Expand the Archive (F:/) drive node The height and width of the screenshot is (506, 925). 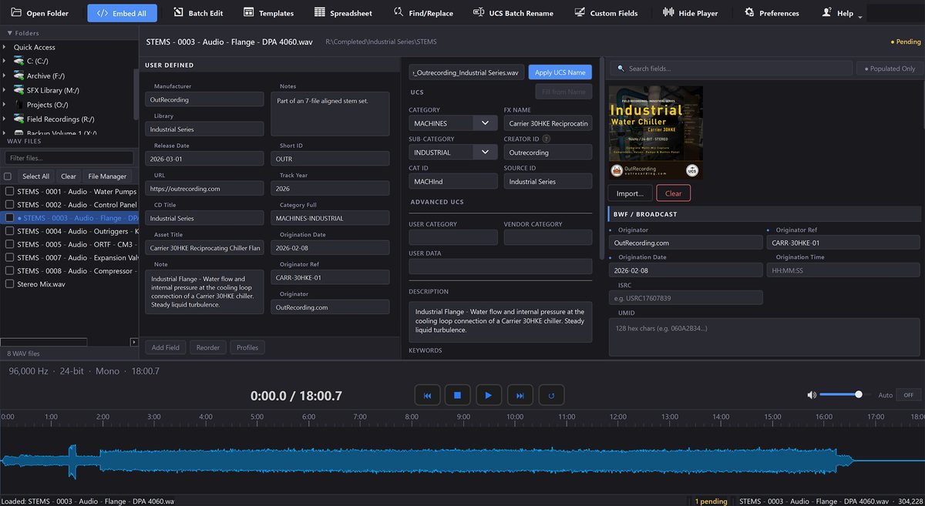point(4,75)
